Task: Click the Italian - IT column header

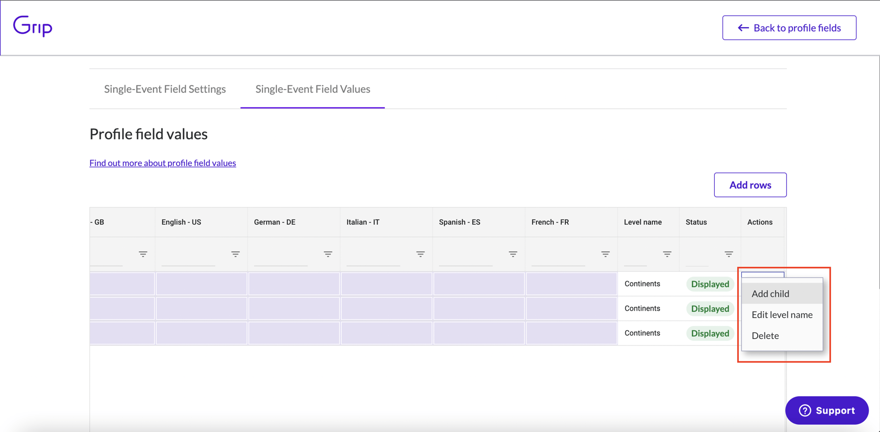Action: pos(387,222)
